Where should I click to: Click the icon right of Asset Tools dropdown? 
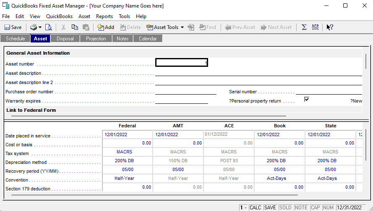(x=191, y=27)
